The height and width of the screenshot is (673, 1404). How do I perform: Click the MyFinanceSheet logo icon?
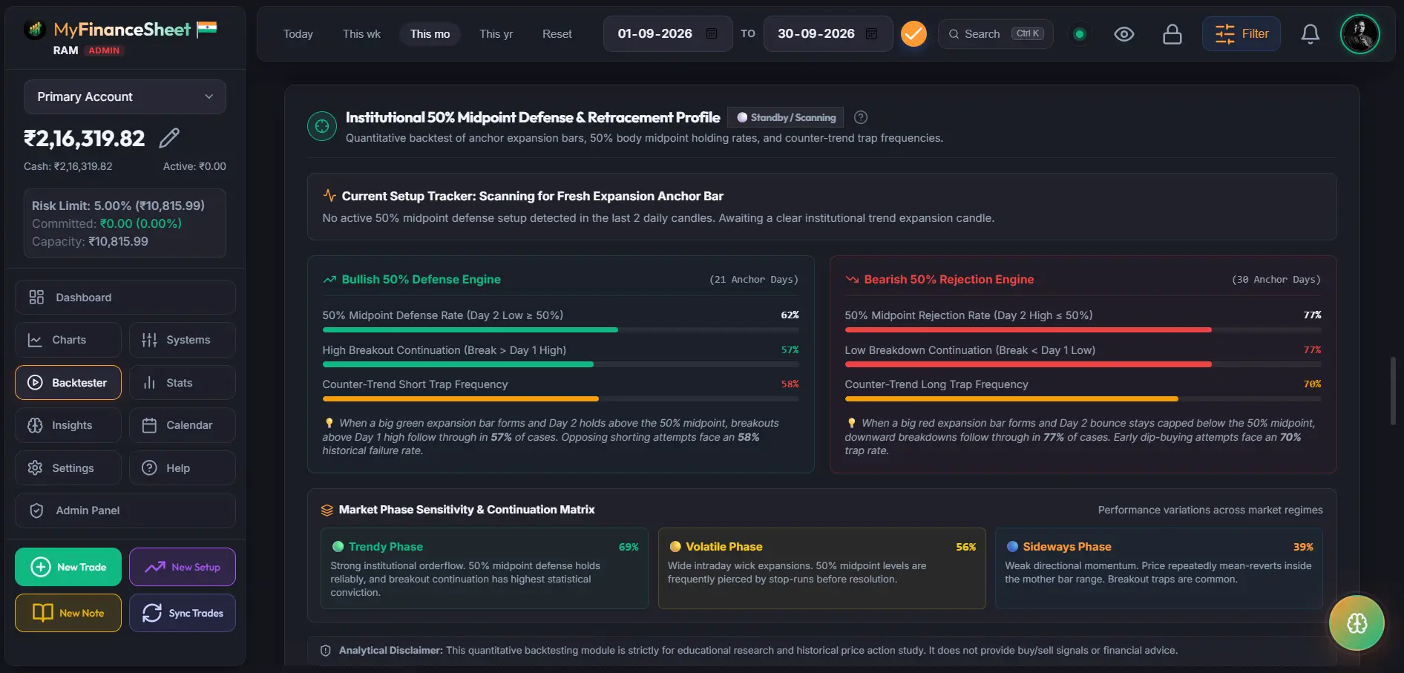coord(34,30)
